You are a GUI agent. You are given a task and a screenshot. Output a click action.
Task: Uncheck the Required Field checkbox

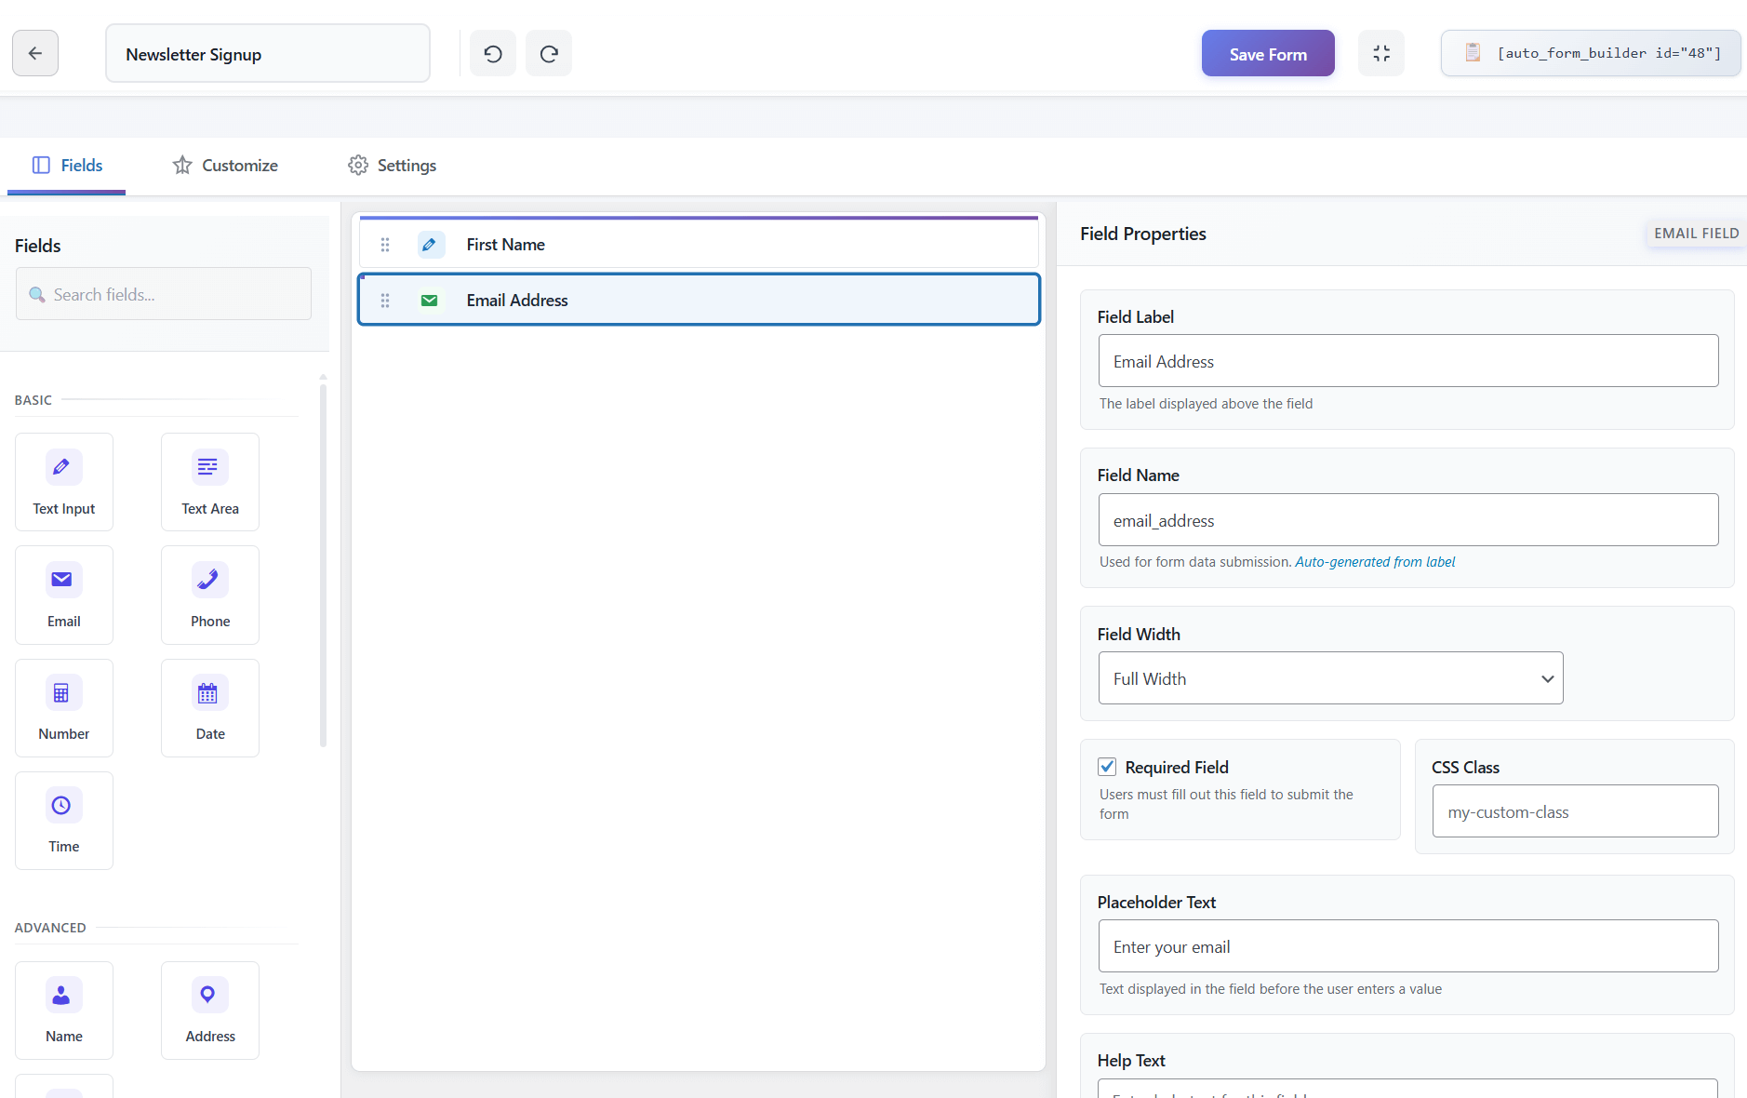(1107, 766)
